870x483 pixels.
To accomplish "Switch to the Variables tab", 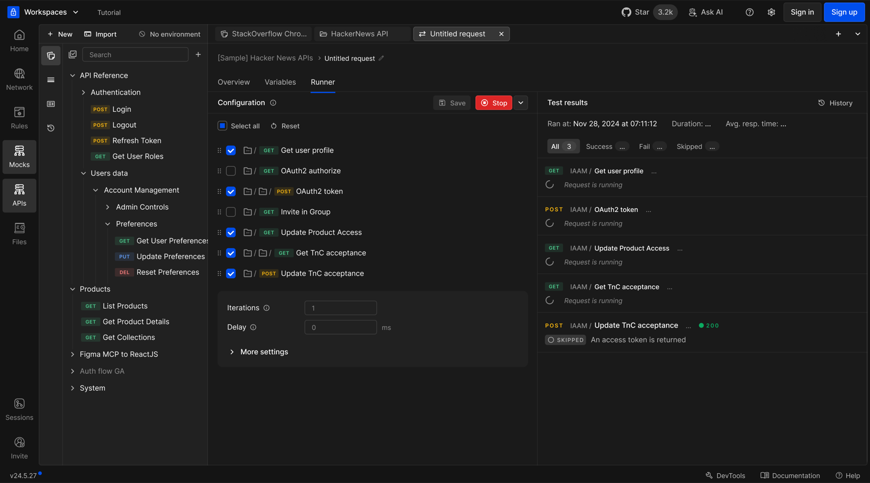I will pyautogui.click(x=280, y=82).
